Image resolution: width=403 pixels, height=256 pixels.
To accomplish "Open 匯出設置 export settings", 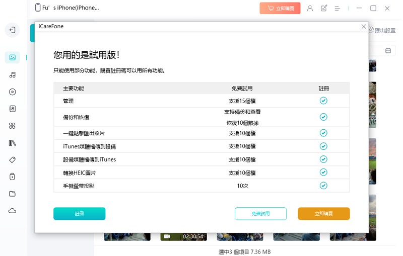I will (382, 31).
